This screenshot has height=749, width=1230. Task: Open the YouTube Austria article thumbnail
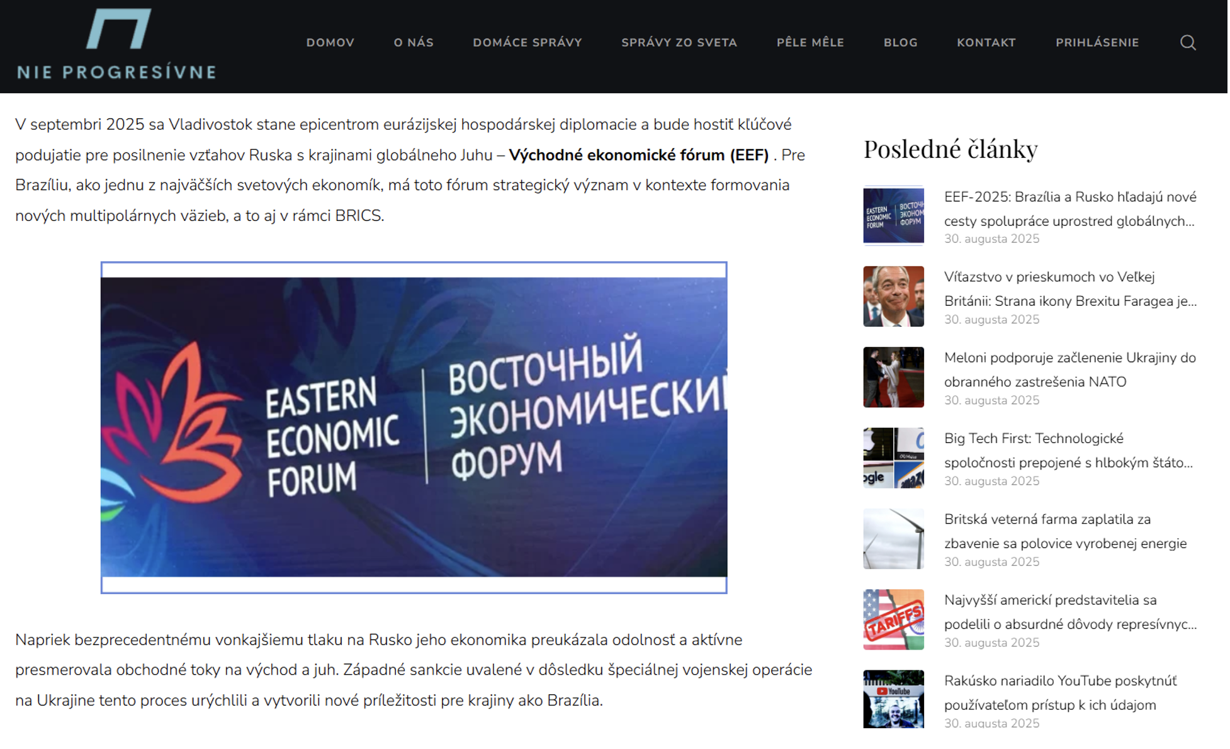click(x=895, y=700)
